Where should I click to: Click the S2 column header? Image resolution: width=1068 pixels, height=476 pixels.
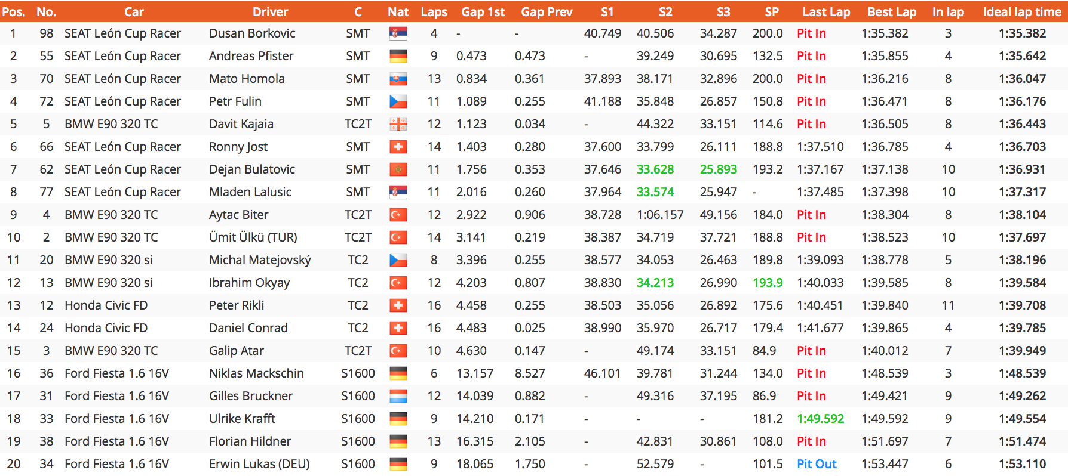[665, 12]
